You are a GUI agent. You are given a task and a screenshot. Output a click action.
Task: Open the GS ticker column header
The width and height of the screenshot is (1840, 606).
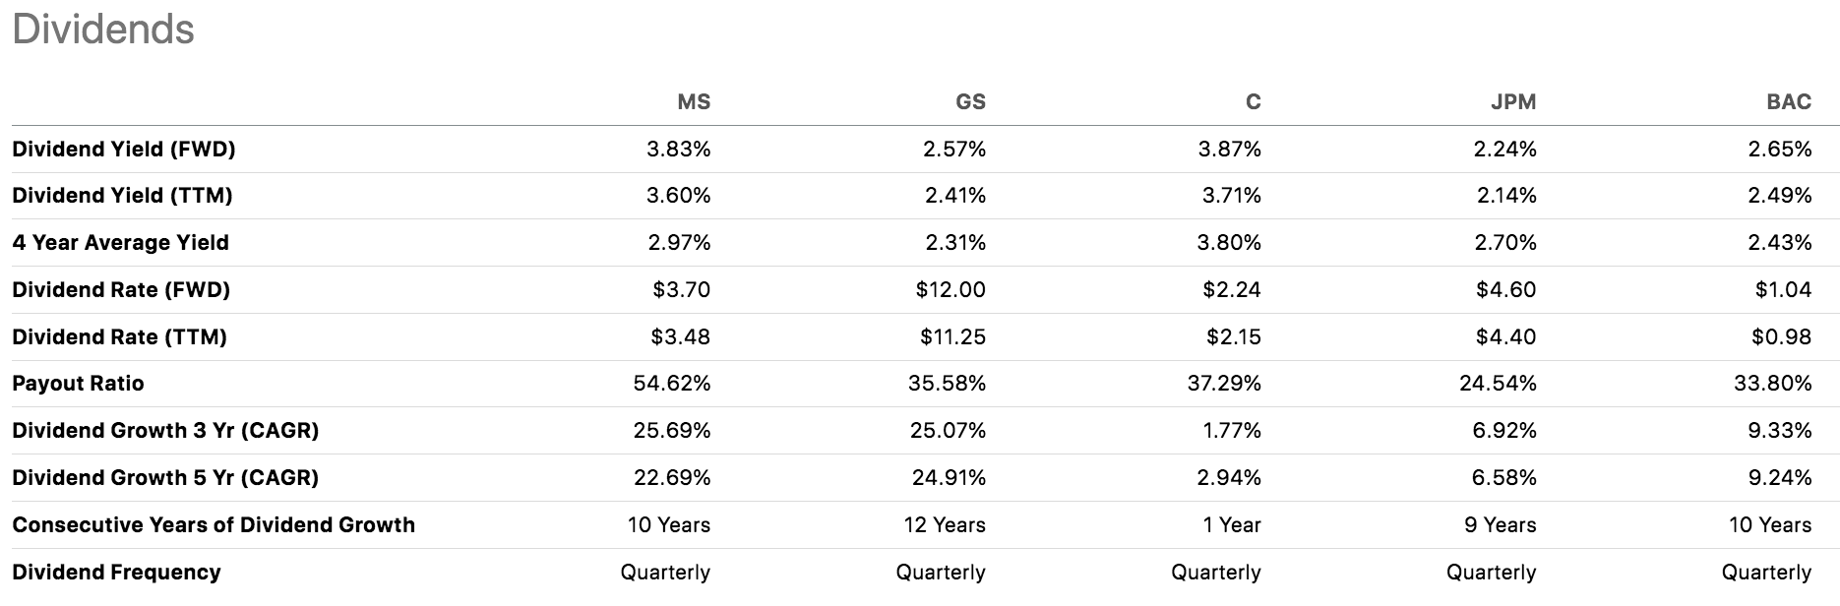[970, 102]
